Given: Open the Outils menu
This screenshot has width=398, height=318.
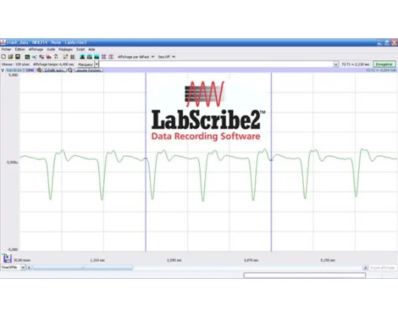Looking at the screenshot, I should (51, 50).
